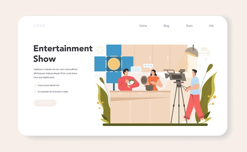Click the text lines speech bubble
The image size is (247, 152).
[x=136, y=70]
